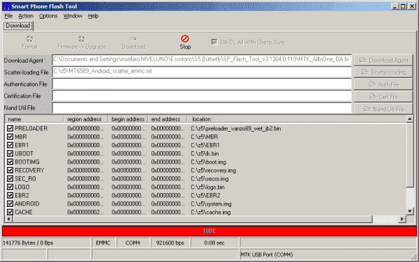Open the File menu

point(8,16)
